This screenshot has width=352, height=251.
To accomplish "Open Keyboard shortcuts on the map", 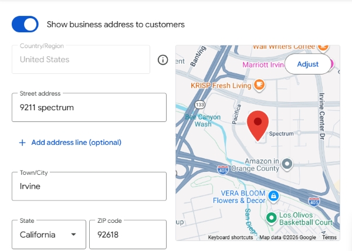I will click(231, 238).
